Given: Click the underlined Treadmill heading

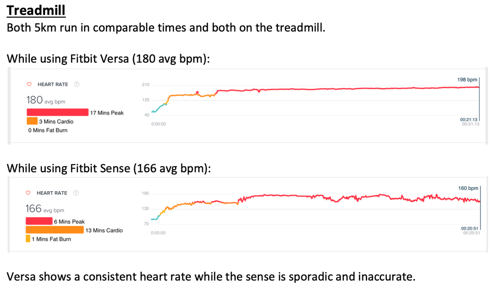Looking at the screenshot, I should (36, 9).
